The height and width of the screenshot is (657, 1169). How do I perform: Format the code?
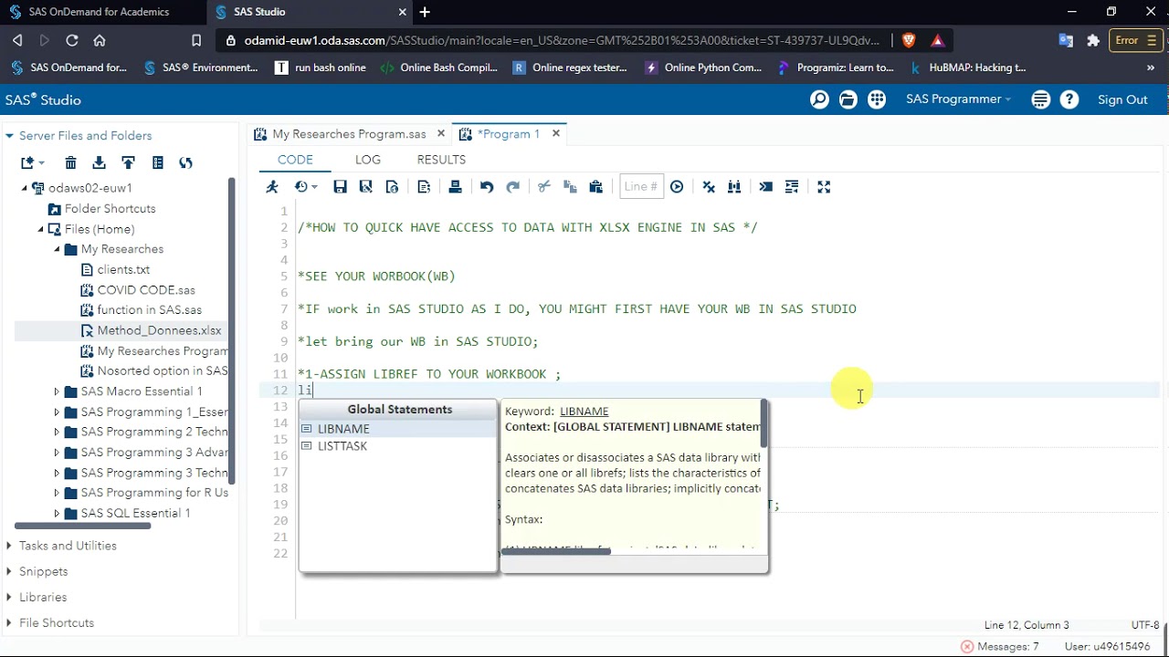point(792,187)
